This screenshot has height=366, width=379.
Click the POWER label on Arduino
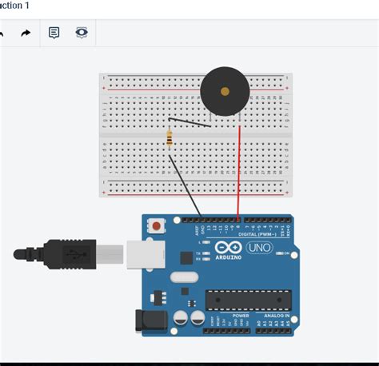click(x=241, y=316)
